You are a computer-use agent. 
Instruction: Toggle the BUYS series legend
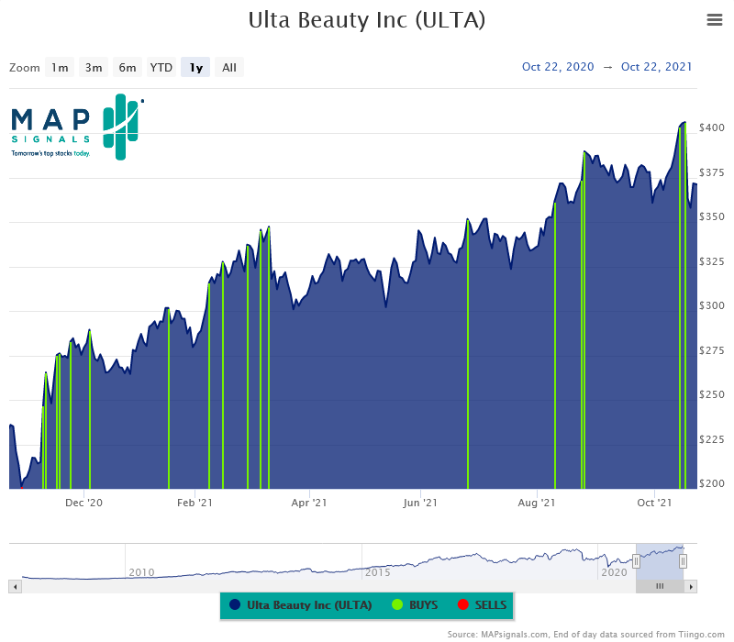tap(415, 605)
